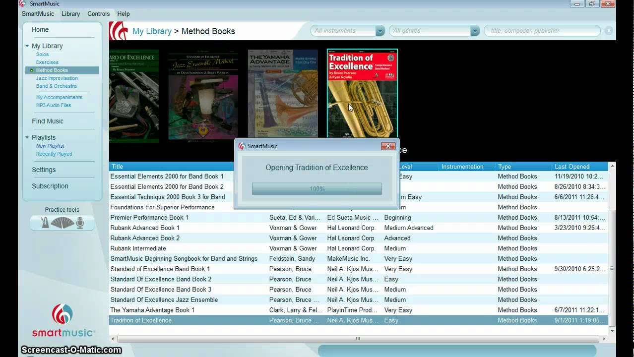
Task: Open the tuner practice tool
Action: (63, 223)
